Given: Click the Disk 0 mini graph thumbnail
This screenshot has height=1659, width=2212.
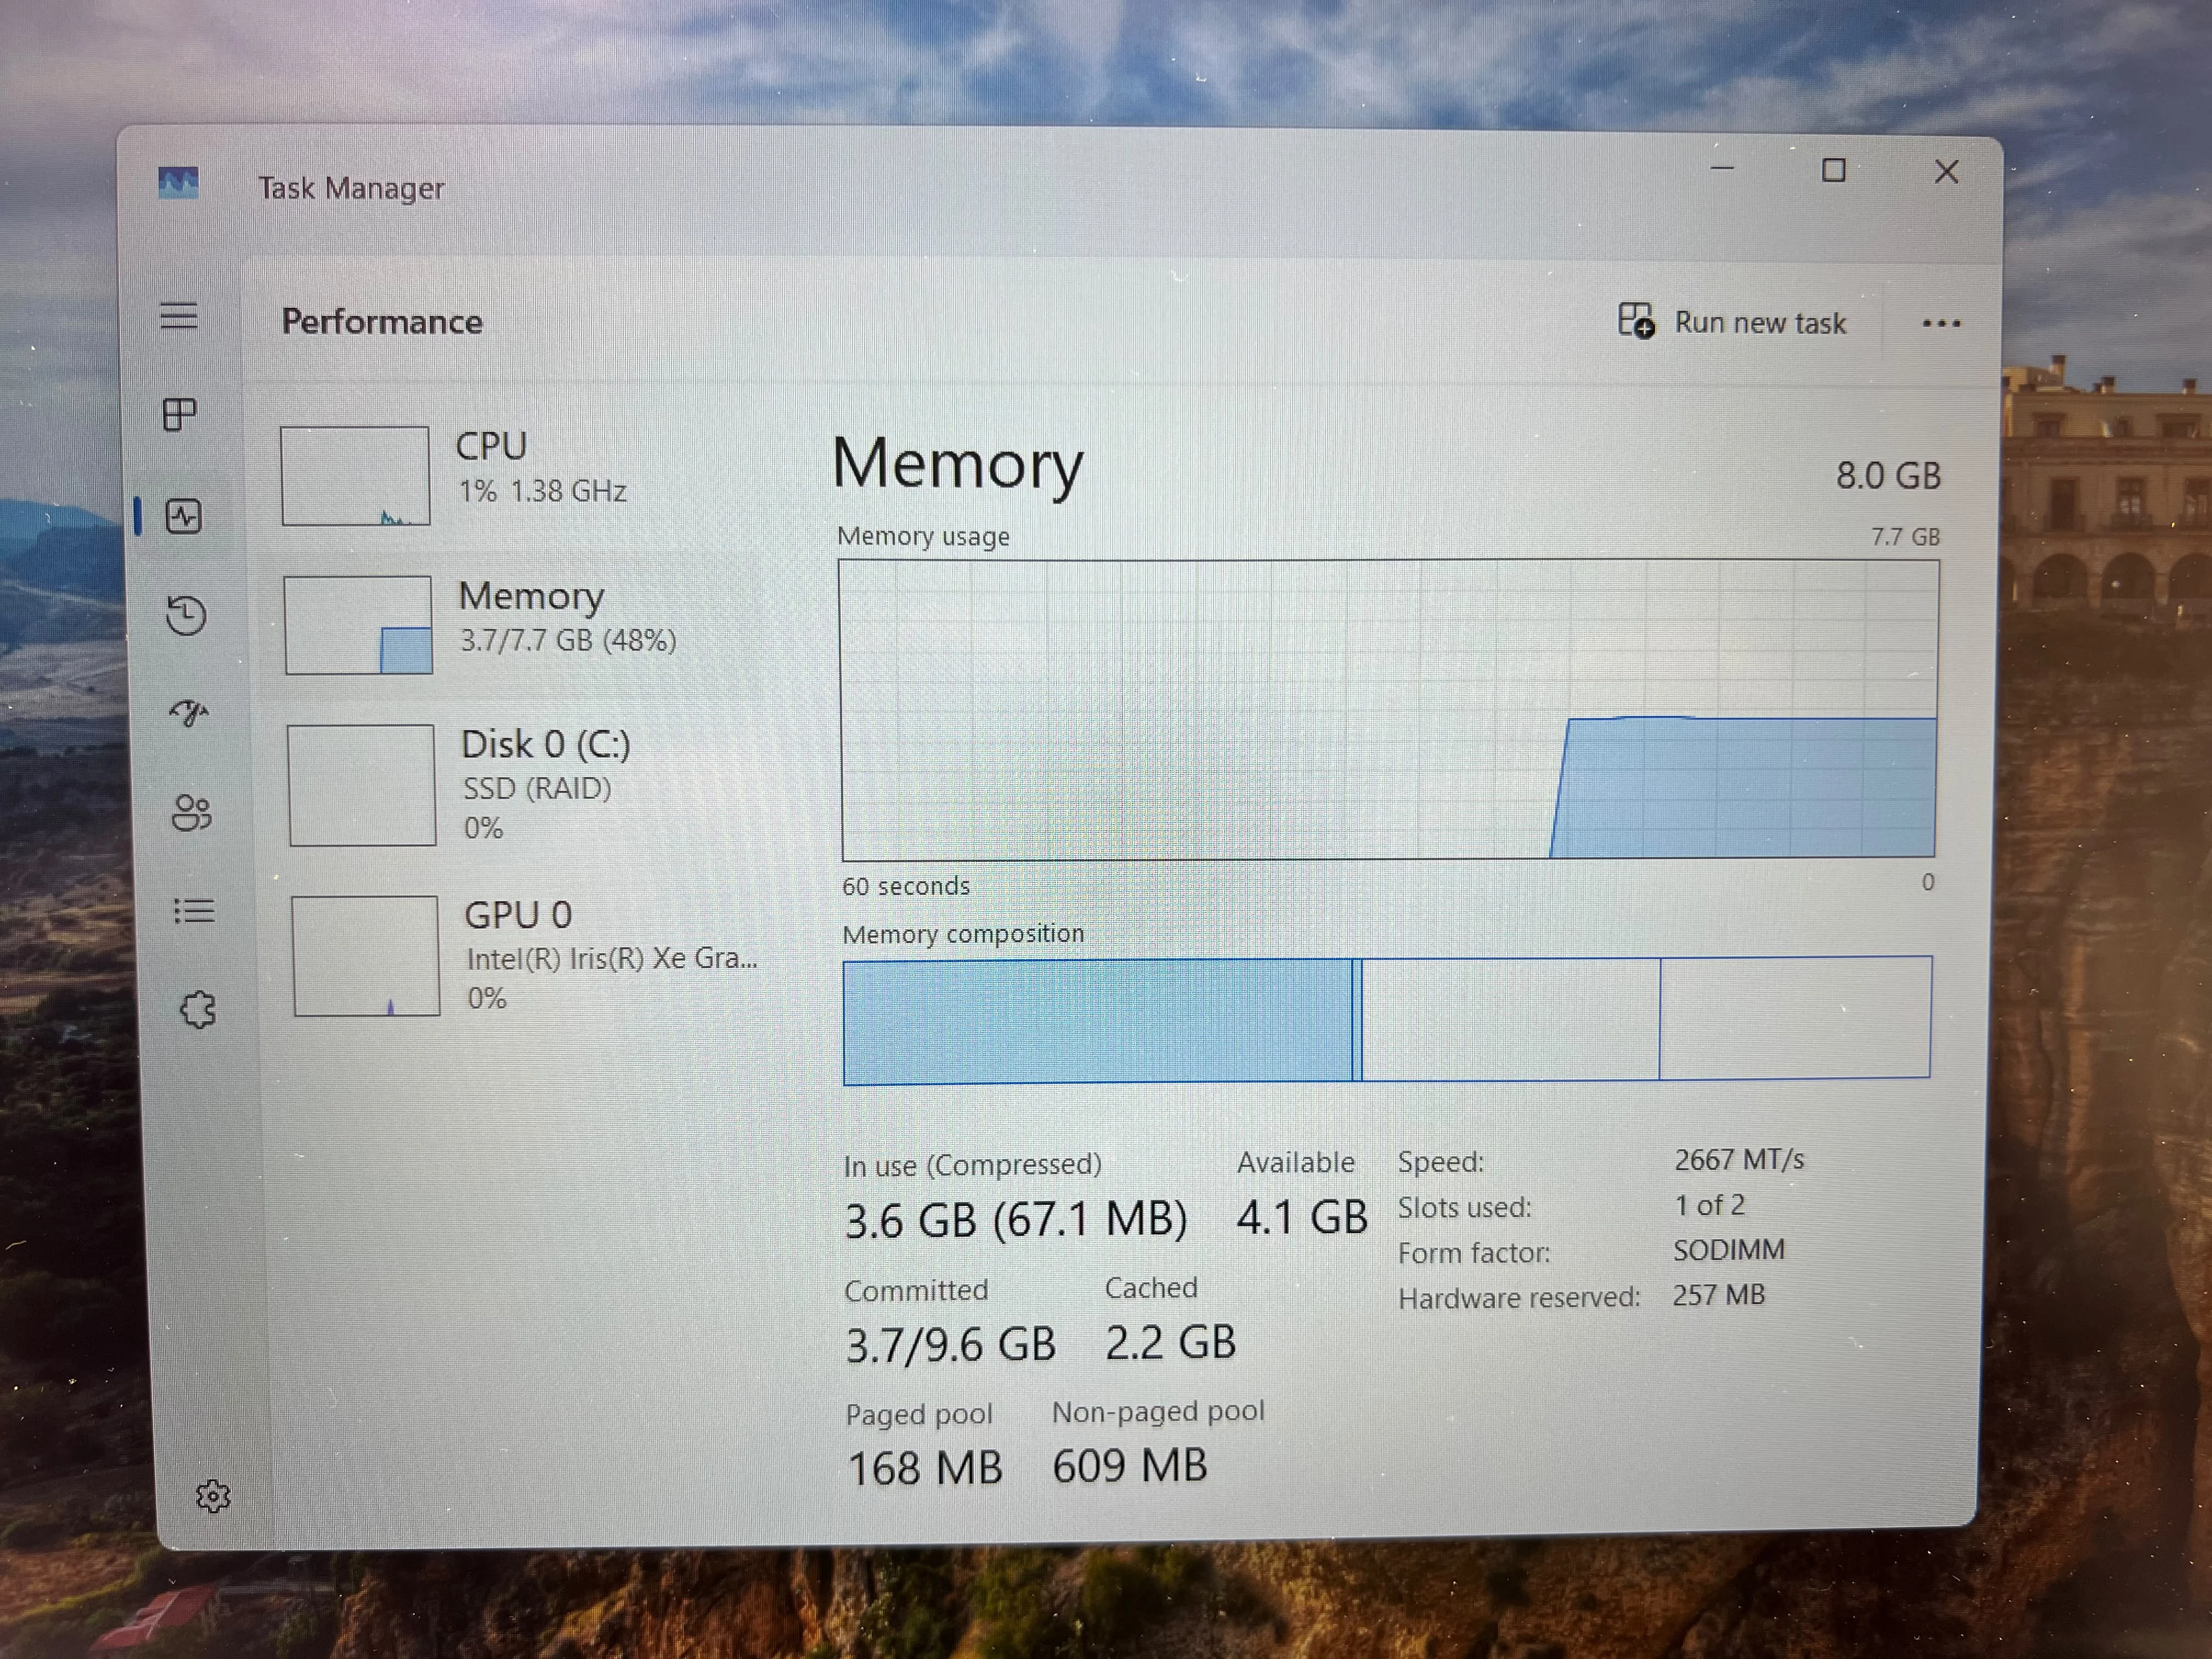Looking at the screenshot, I should [x=361, y=785].
